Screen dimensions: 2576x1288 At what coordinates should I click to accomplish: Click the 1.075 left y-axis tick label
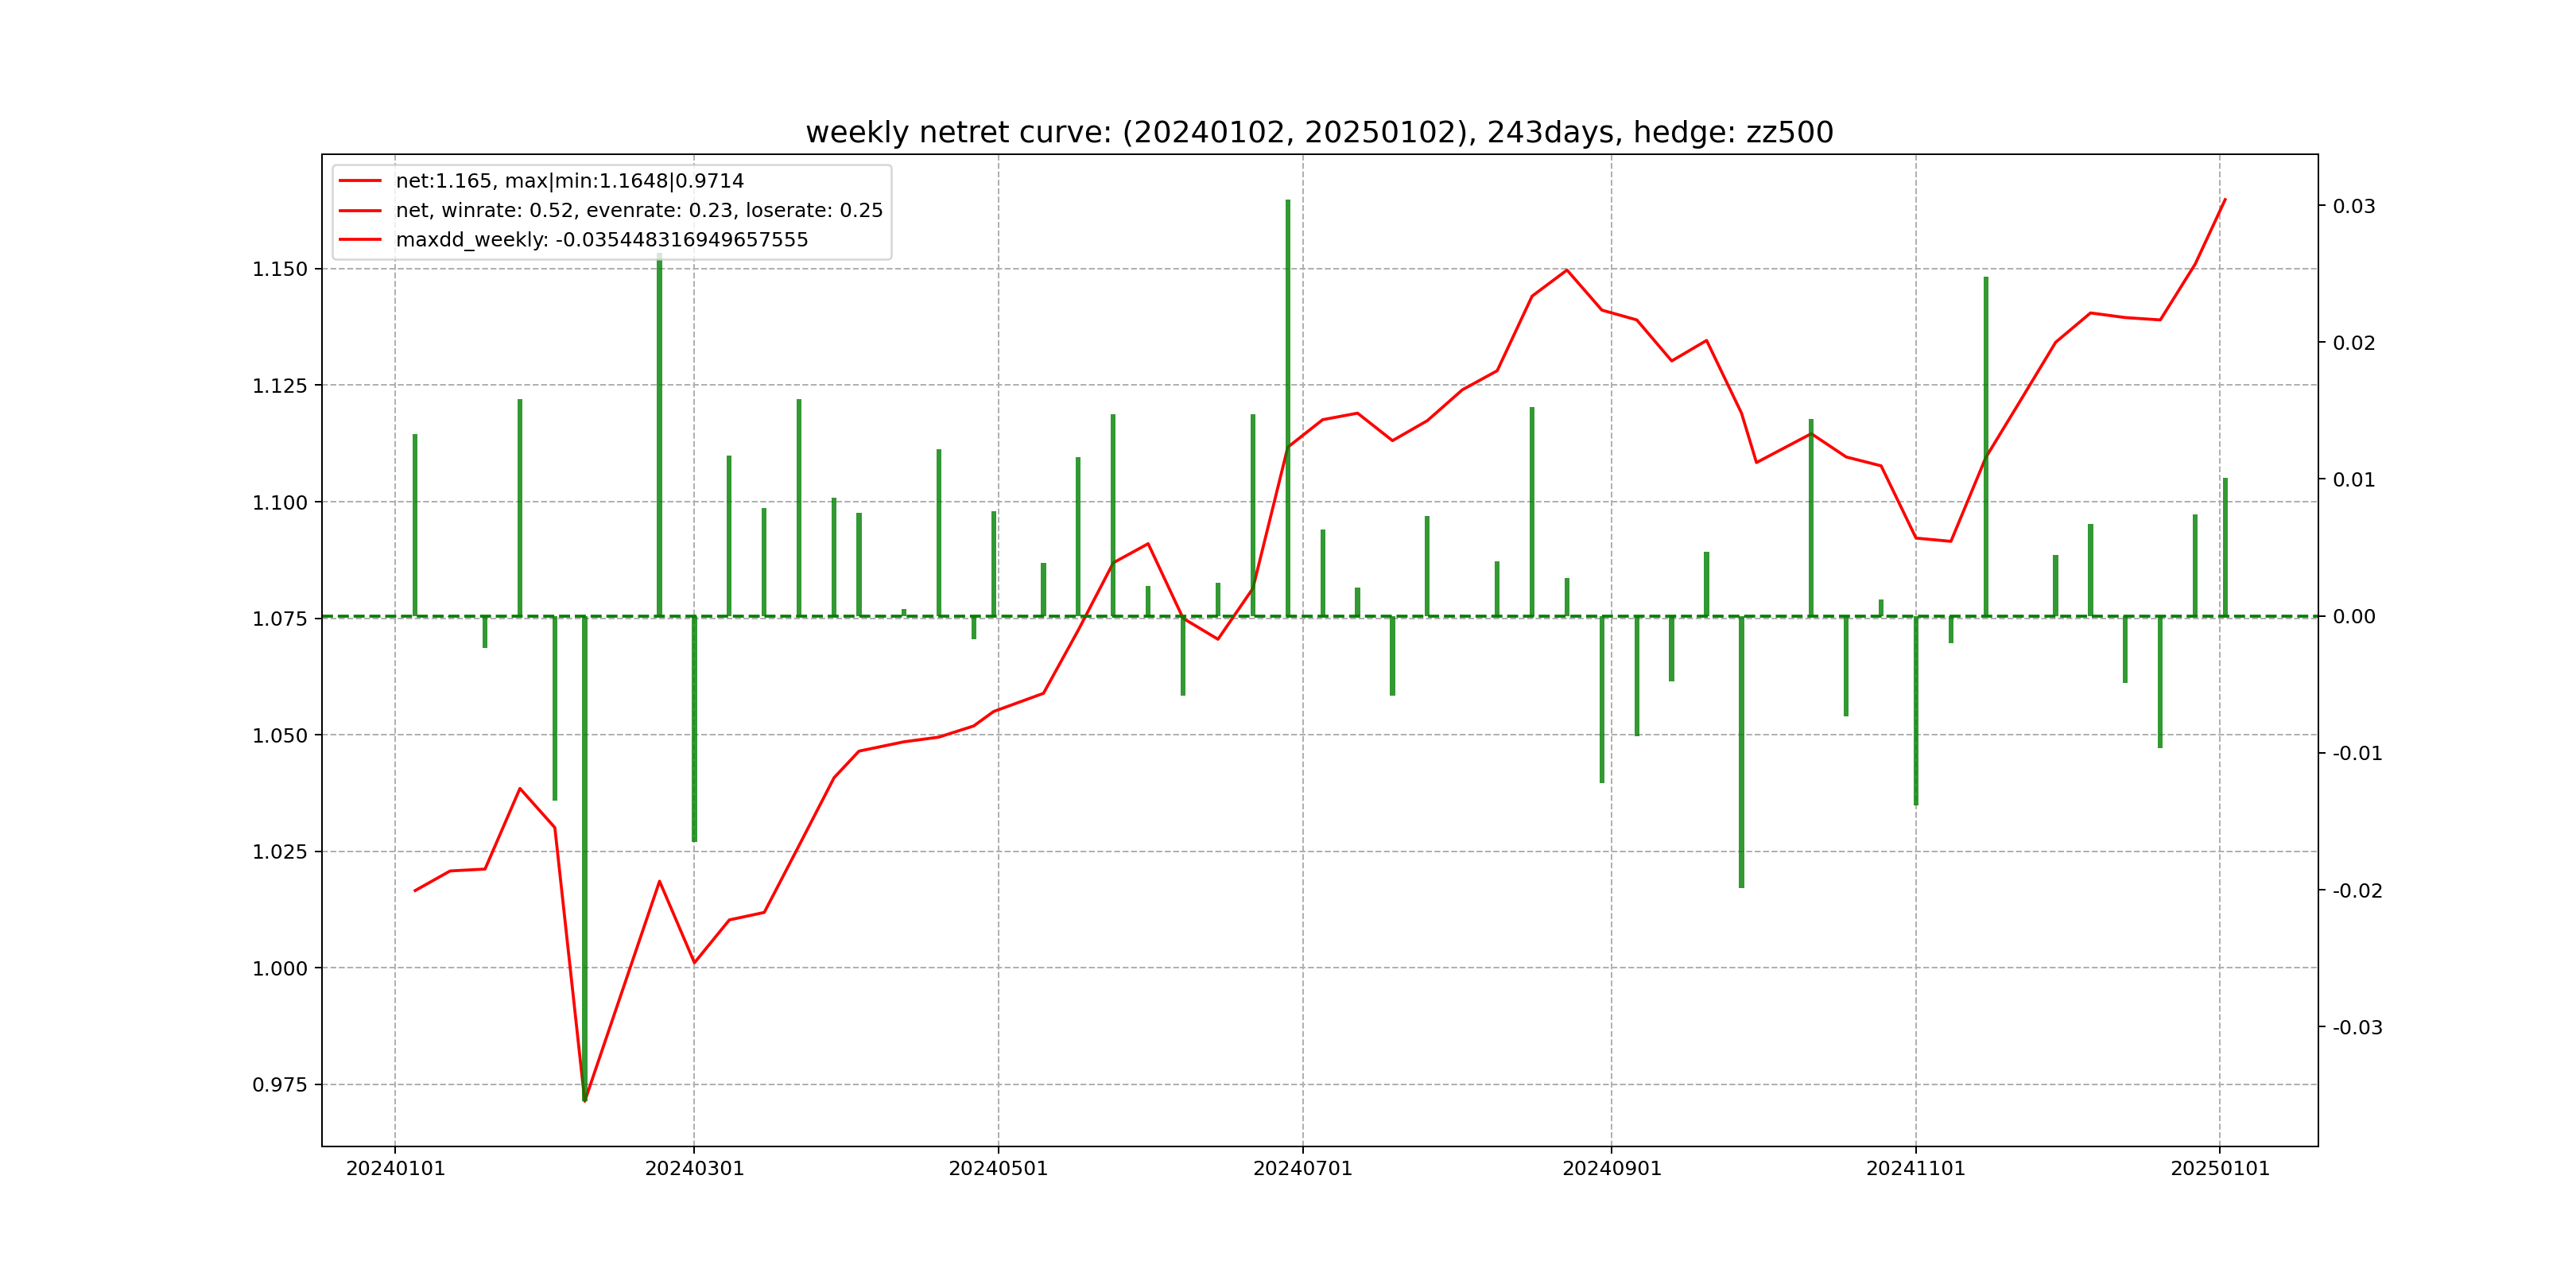coord(279,619)
